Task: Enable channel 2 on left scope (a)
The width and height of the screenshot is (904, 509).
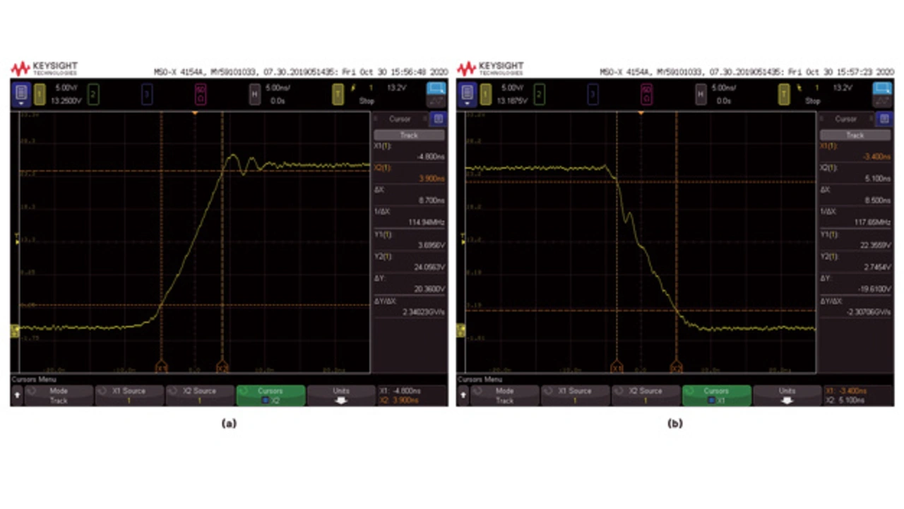Action: click(x=93, y=93)
